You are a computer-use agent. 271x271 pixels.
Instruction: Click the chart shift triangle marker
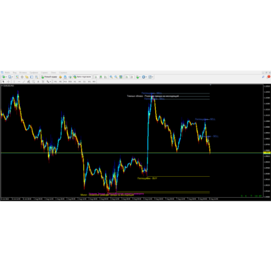click(x=211, y=85)
